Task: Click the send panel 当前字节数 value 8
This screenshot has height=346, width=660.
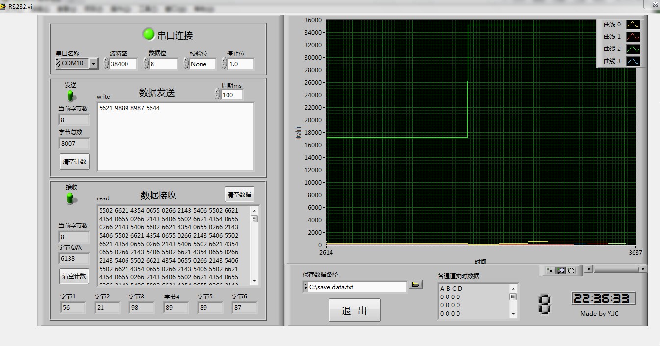Action: click(74, 120)
